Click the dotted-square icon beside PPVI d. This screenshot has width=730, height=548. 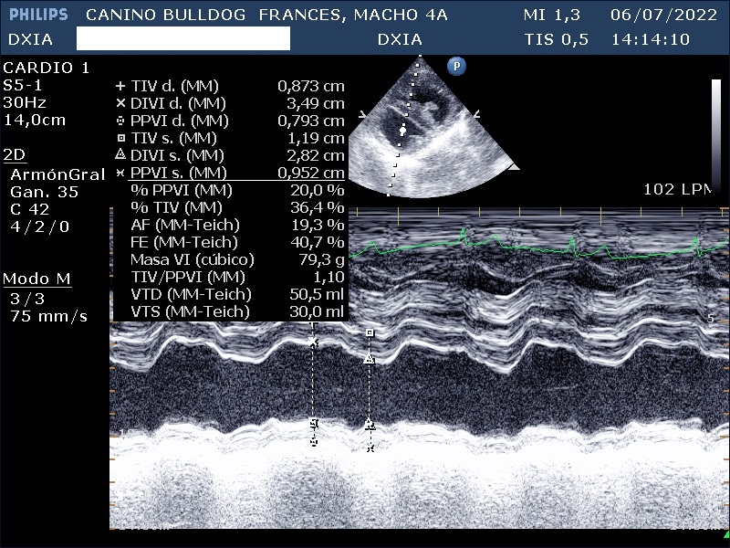pyautogui.click(x=120, y=121)
